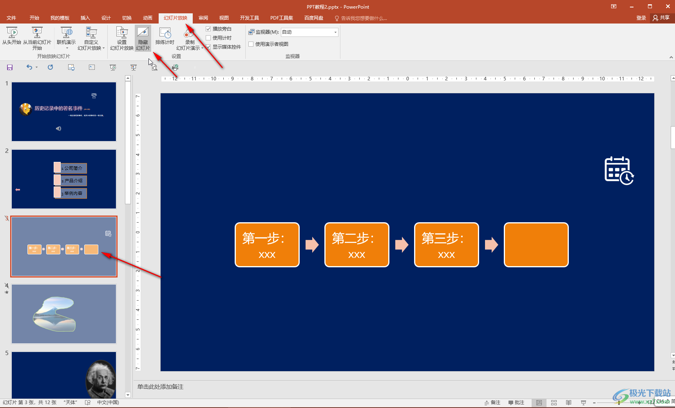Expand 录制幻灯片演示 dropdown arrow
The height and width of the screenshot is (408, 675).
tap(202, 48)
